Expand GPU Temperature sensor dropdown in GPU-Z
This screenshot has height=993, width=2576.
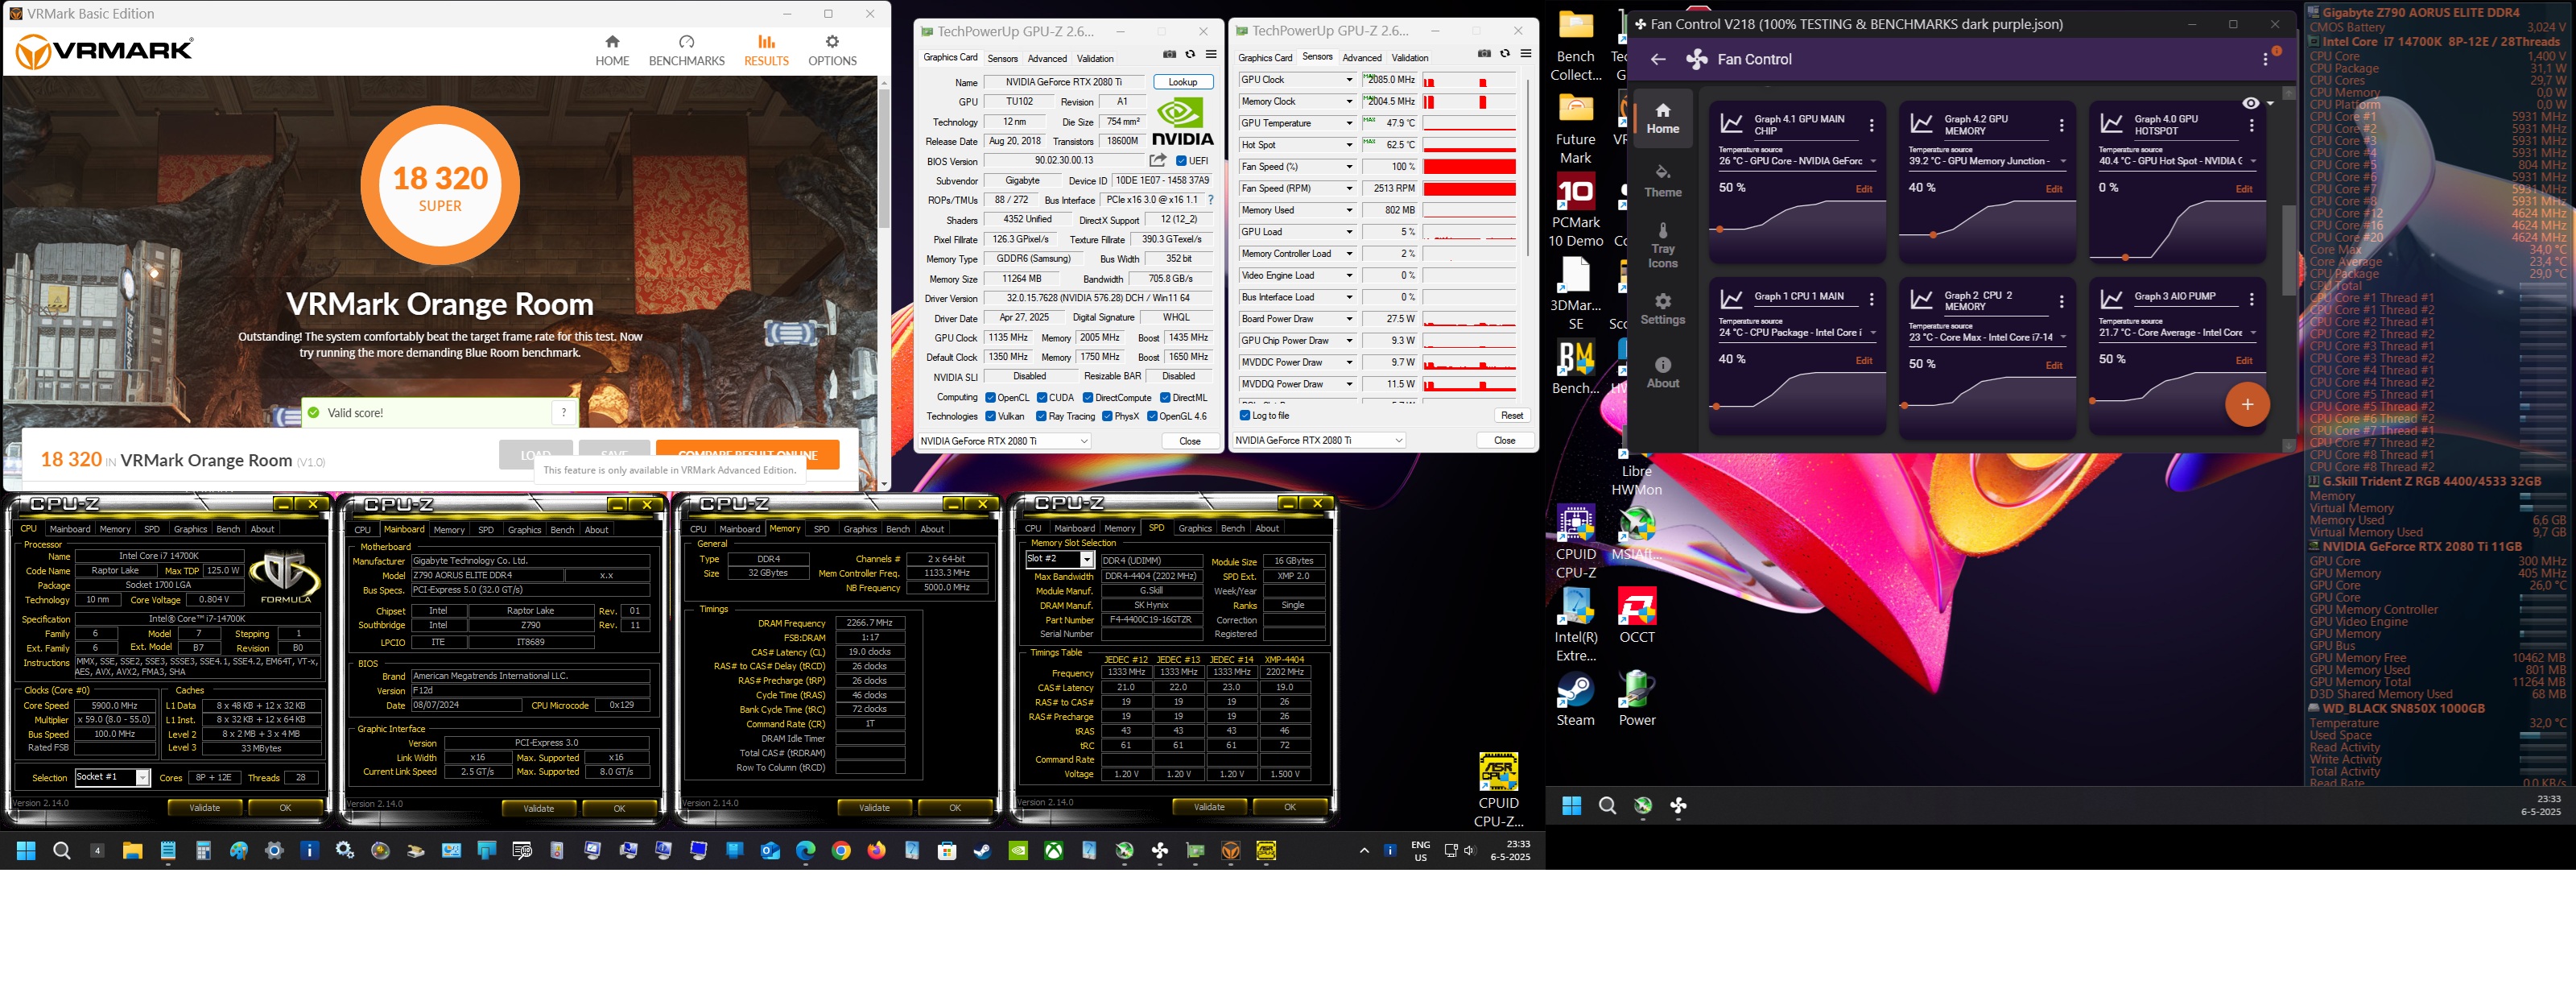click(1348, 124)
